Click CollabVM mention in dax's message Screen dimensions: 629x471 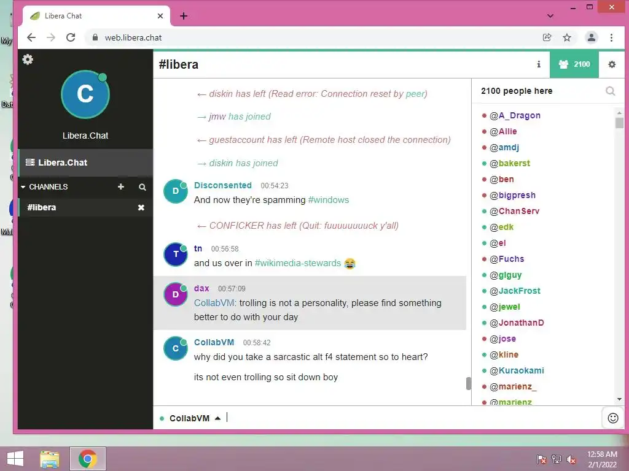tap(215, 303)
